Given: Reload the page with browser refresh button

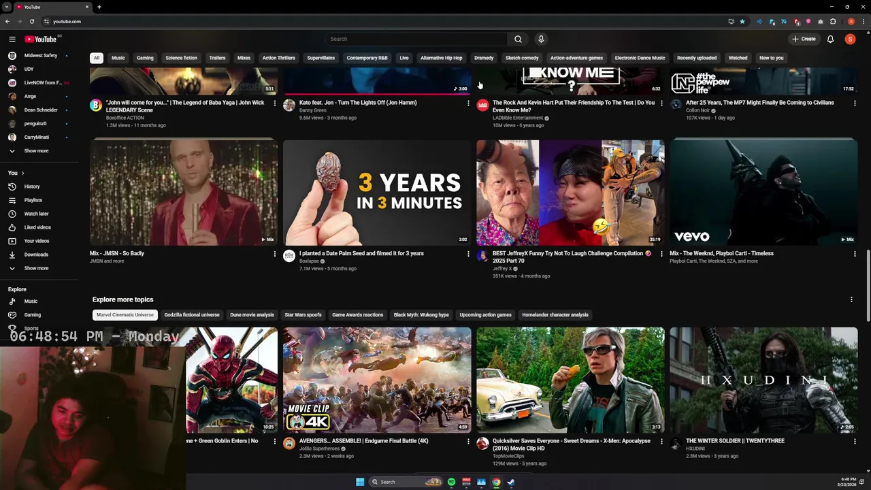Looking at the screenshot, I should coord(31,21).
